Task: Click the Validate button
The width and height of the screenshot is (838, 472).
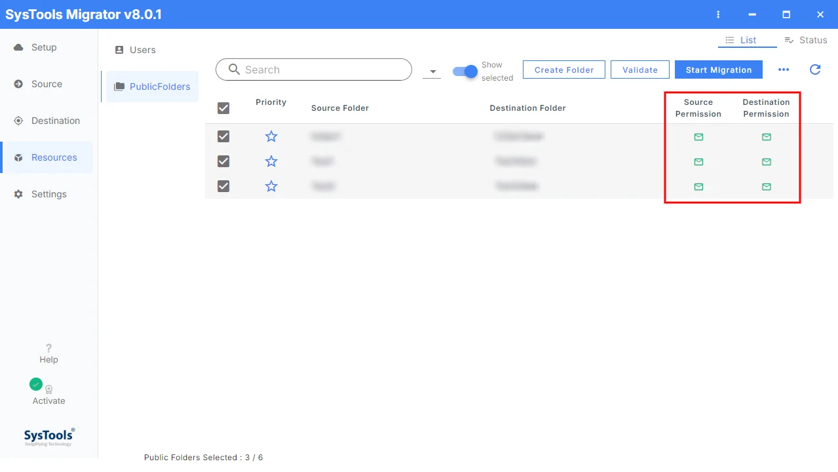Action: pos(640,69)
